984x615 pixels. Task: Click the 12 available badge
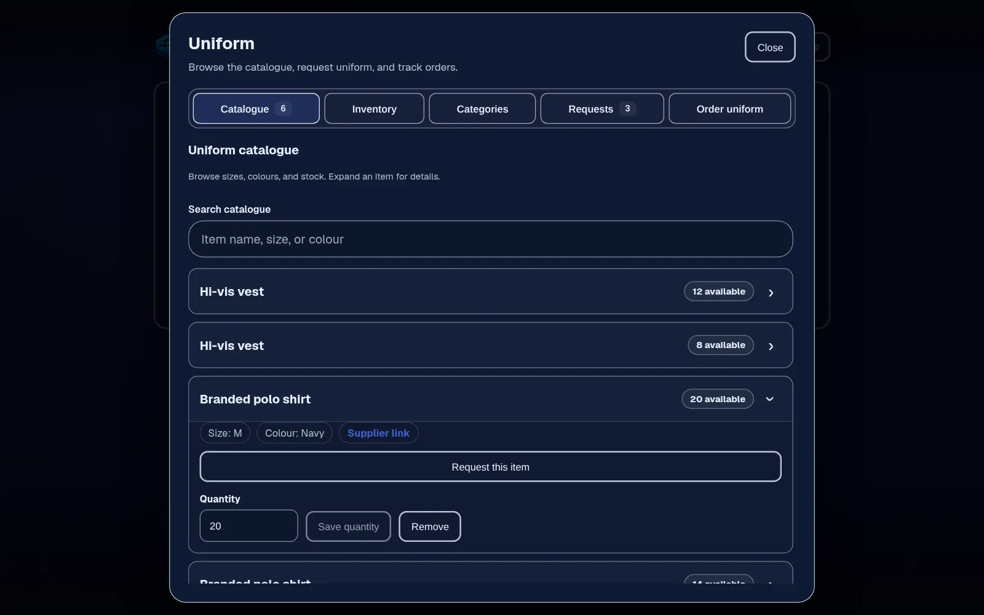pyautogui.click(x=719, y=292)
